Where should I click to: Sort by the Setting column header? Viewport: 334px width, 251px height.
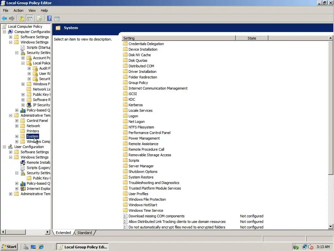[x=179, y=38]
